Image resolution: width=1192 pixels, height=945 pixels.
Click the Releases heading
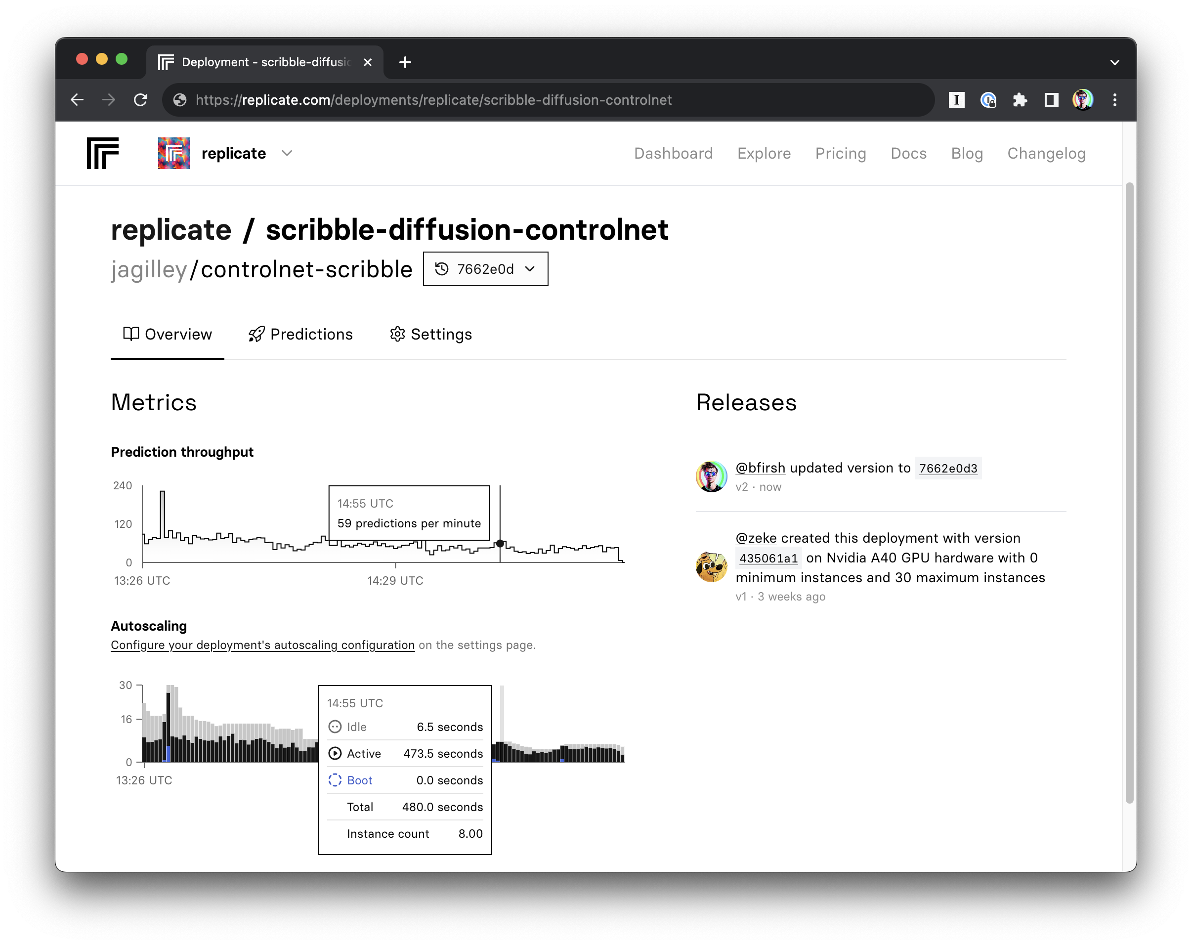746,402
